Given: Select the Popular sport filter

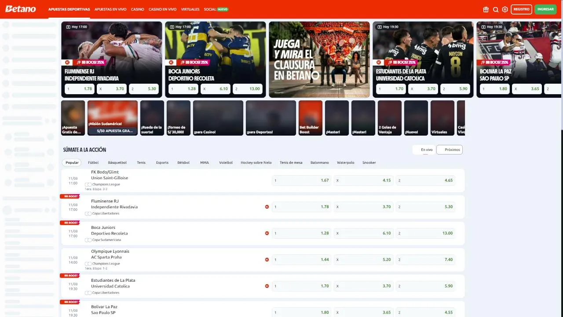Looking at the screenshot, I should coord(72,162).
